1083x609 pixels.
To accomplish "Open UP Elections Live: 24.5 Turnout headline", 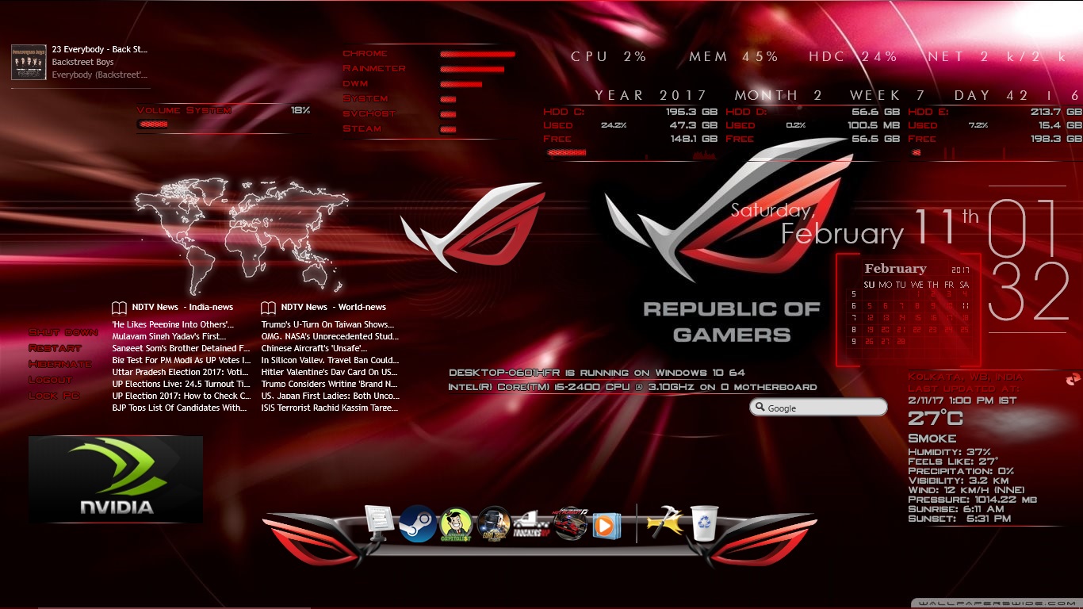I will [x=181, y=384].
